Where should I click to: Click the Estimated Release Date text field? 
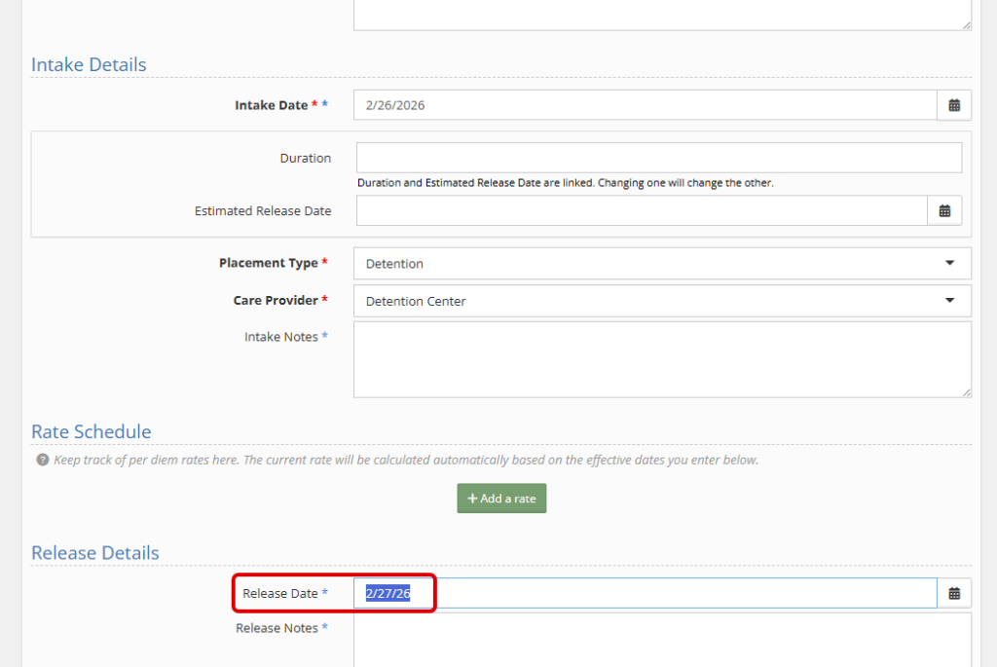click(x=641, y=210)
